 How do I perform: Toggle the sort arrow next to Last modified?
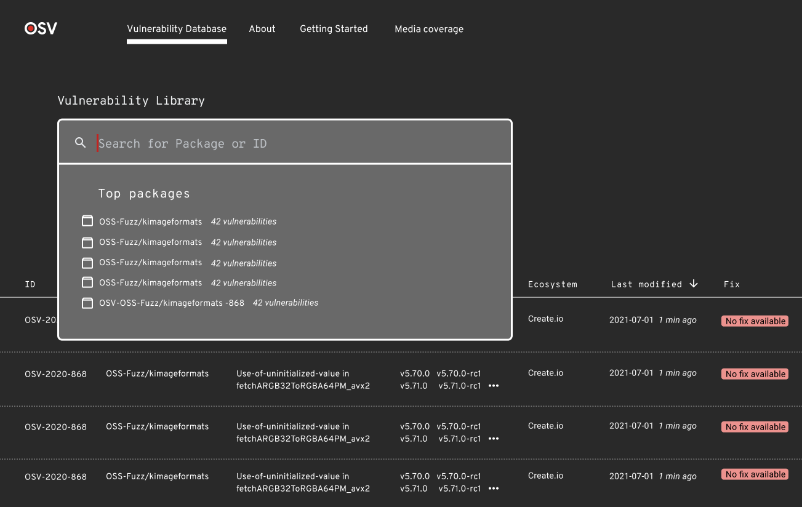(694, 284)
